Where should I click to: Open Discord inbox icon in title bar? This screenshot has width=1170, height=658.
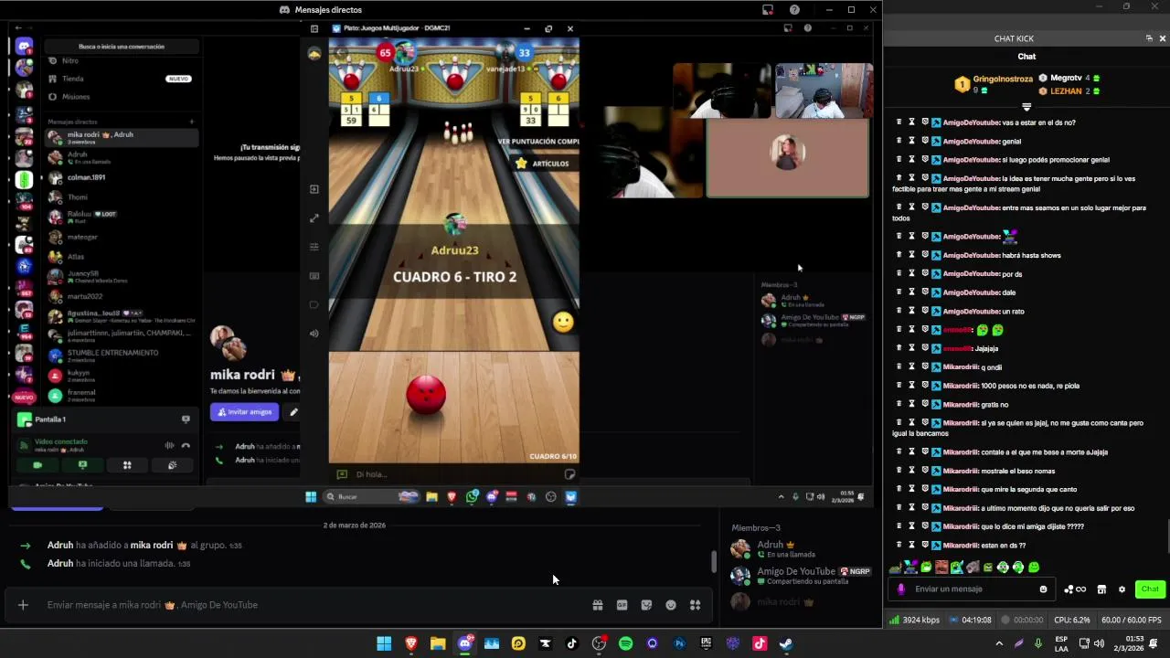click(x=768, y=10)
